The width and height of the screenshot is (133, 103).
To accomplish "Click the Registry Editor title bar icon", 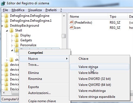I will [3, 3].
